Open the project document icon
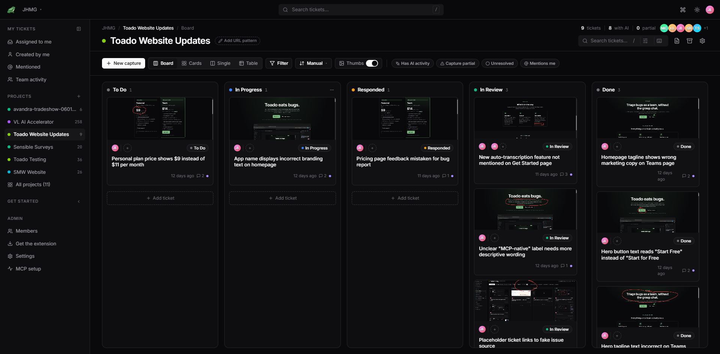The height and width of the screenshot is (354, 720). (677, 41)
